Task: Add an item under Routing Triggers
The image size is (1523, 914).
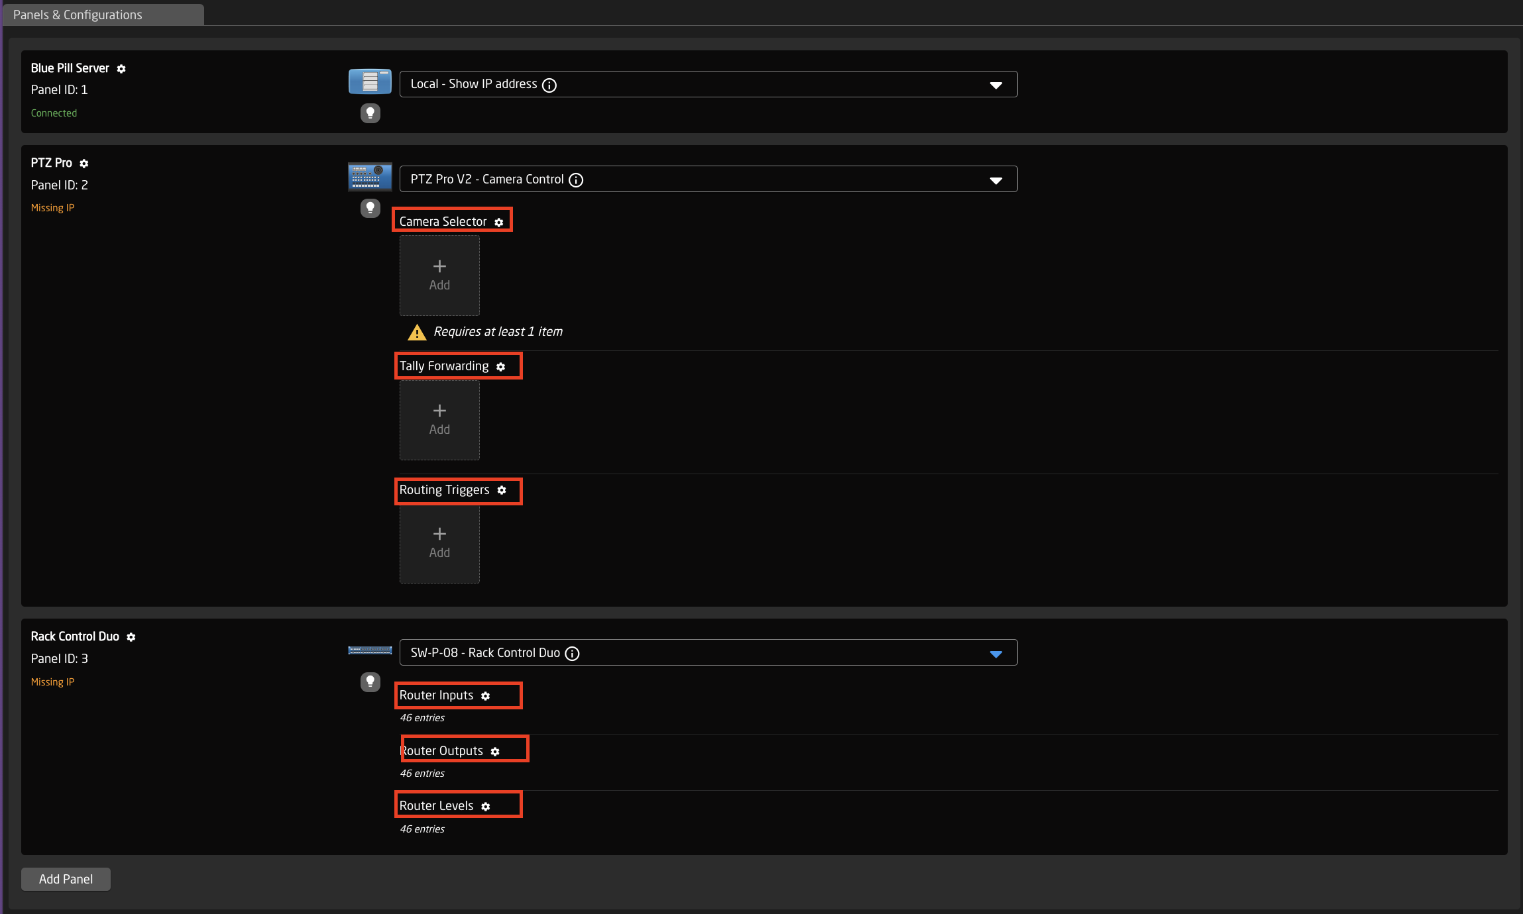Action: click(x=439, y=543)
